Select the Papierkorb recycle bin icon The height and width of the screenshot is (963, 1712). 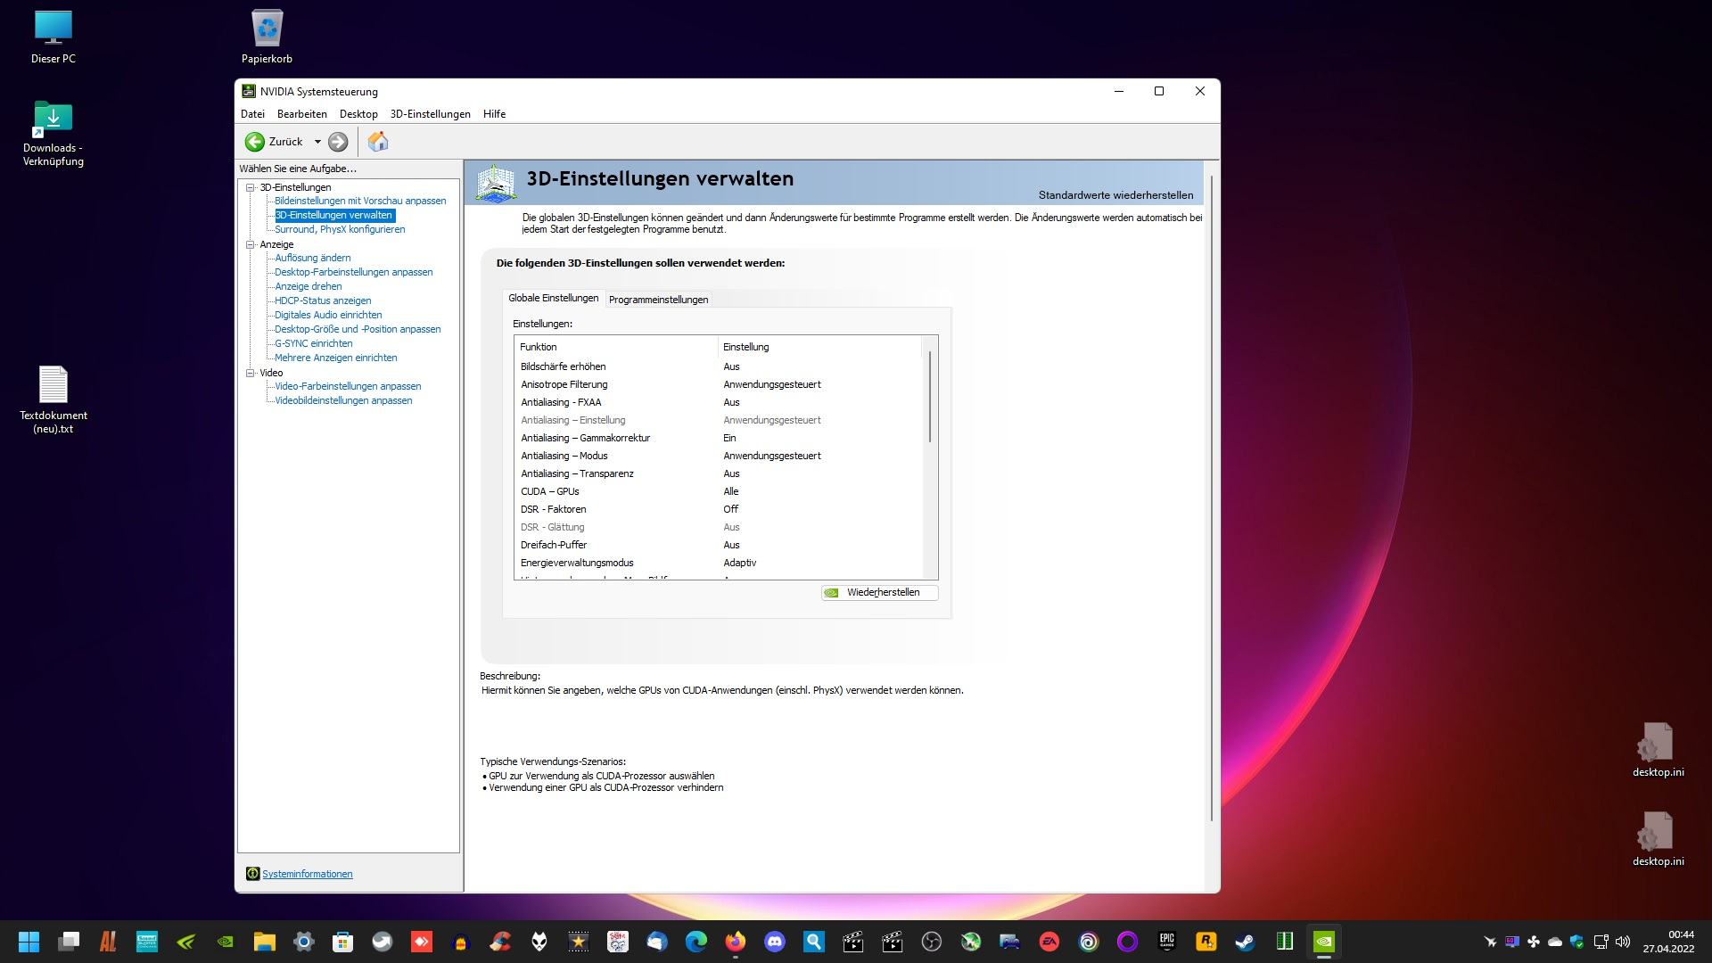267,37
